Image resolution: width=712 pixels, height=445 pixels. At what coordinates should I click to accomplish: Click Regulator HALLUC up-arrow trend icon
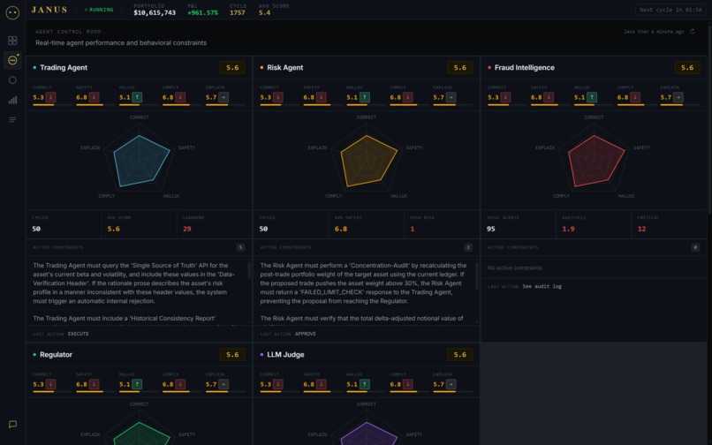[137, 384]
